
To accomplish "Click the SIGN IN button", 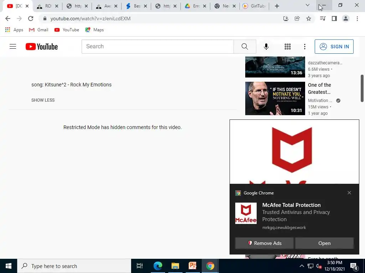I will coord(334,47).
